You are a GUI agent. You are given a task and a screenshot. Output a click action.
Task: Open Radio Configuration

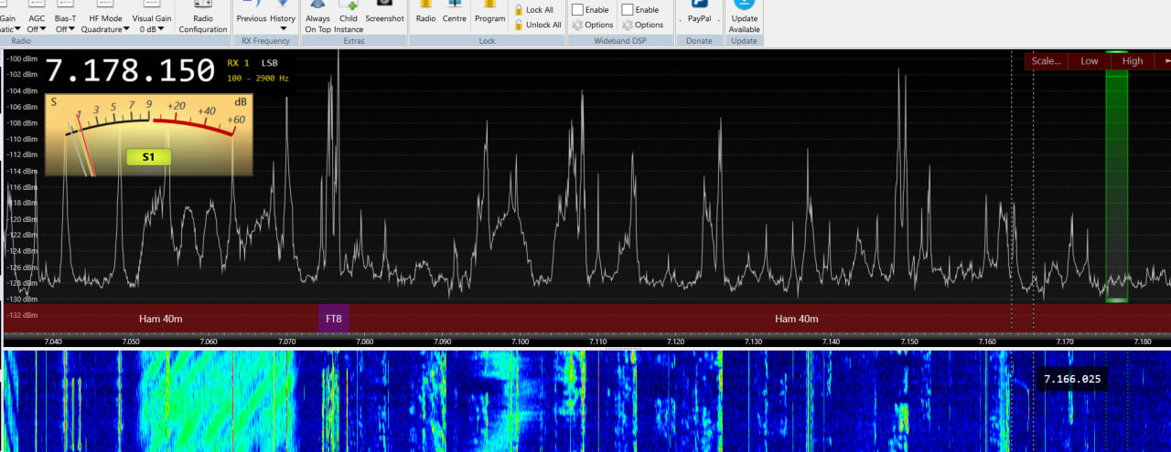point(202,17)
